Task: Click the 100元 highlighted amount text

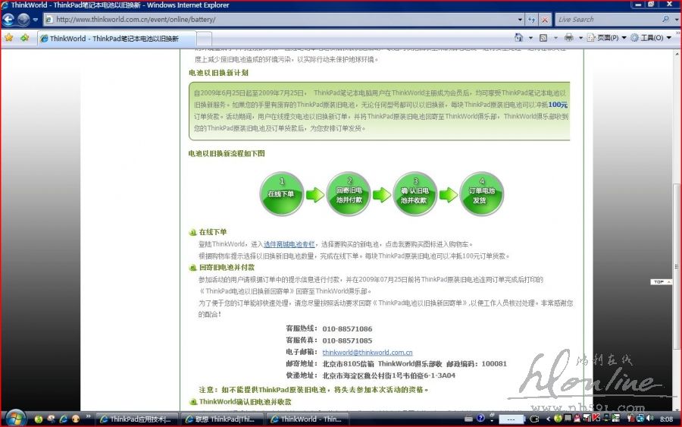Action: [x=558, y=105]
